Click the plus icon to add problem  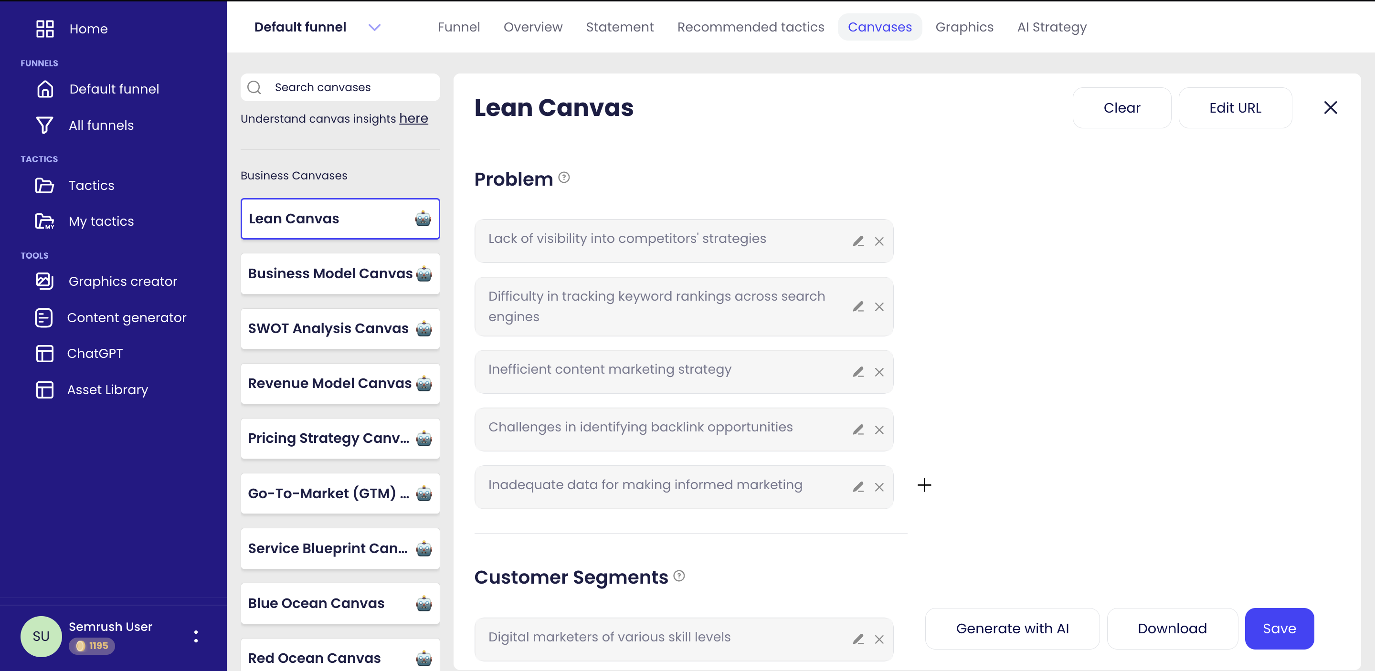[923, 485]
